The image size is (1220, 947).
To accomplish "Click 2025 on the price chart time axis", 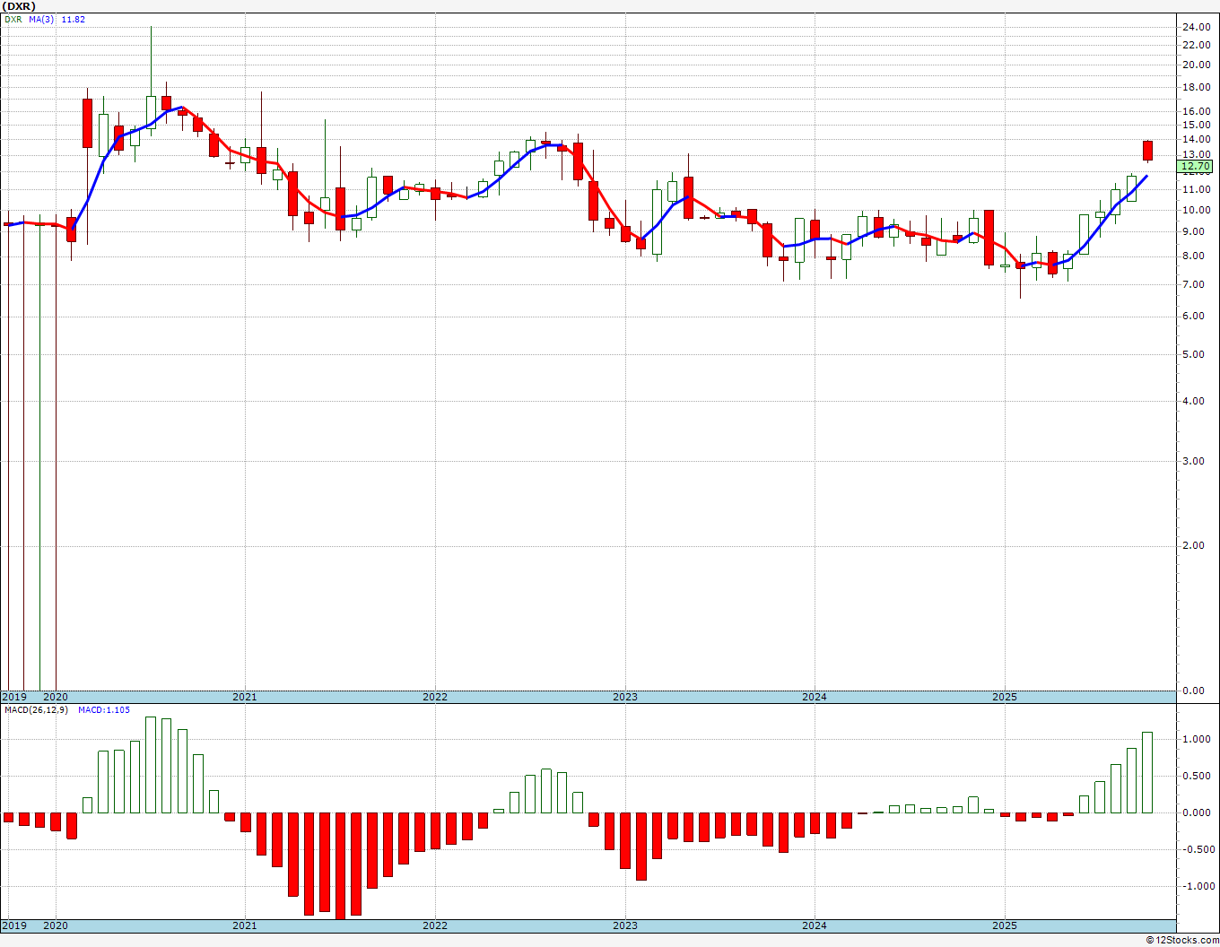I will [x=1005, y=697].
